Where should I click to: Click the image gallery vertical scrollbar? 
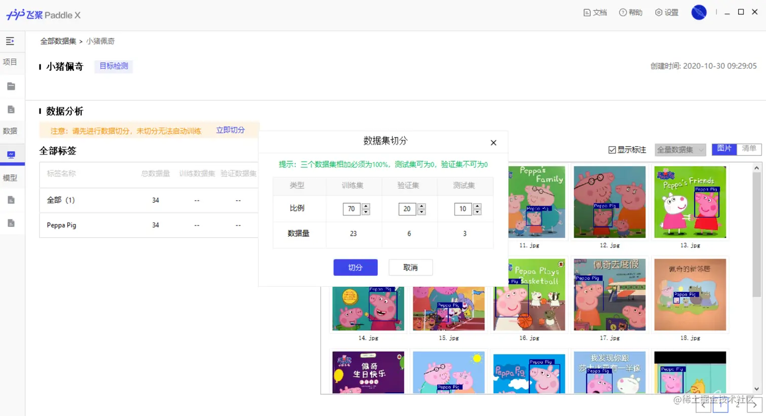756,235
